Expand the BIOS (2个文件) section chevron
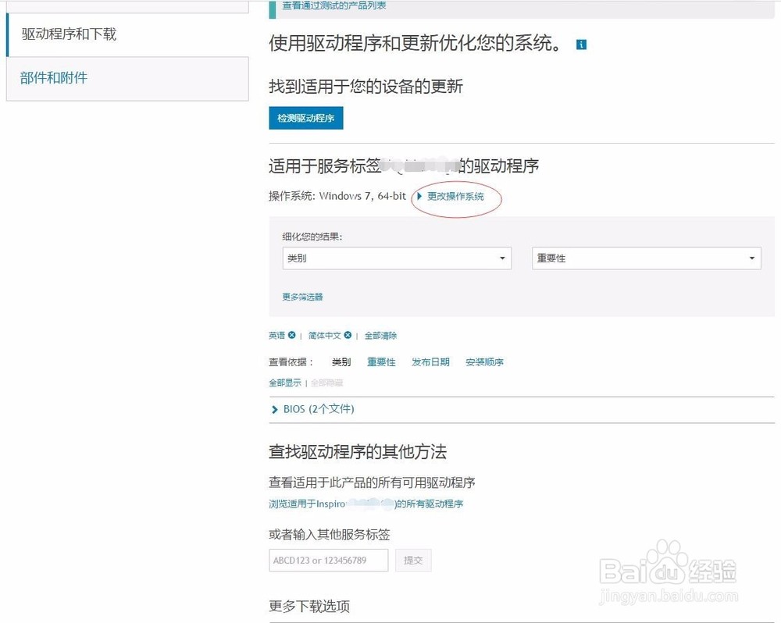 coord(276,409)
